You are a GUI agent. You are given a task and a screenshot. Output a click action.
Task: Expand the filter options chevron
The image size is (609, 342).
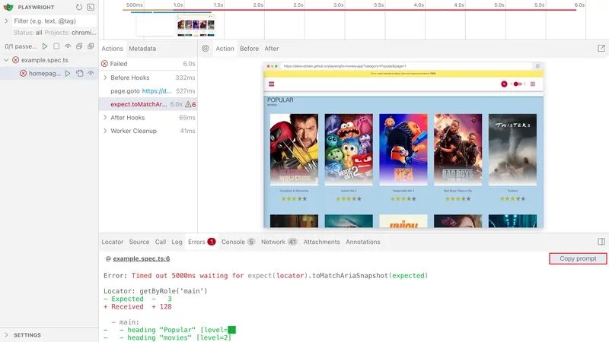coord(6,21)
